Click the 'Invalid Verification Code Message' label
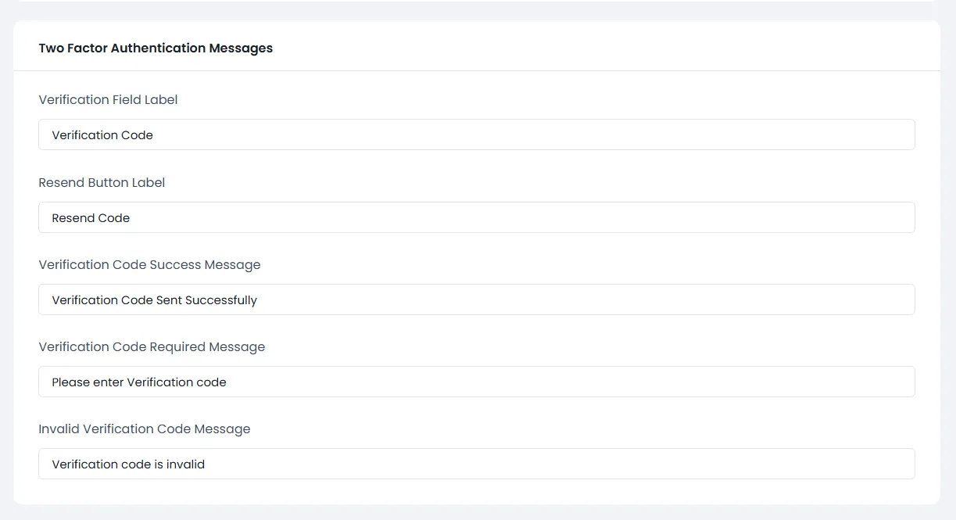The image size is (956, 520). (144, 429)
